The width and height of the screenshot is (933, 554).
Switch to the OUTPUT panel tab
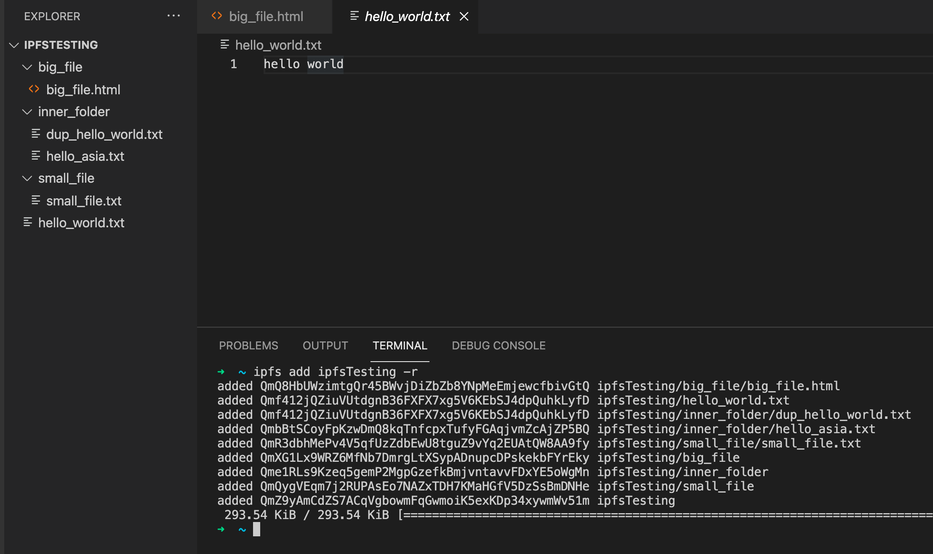point(325,346)
